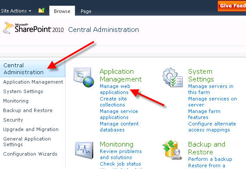Click the System Settings gear icon
This screenshot has height=169, width=246.
(x=173, y=77)
